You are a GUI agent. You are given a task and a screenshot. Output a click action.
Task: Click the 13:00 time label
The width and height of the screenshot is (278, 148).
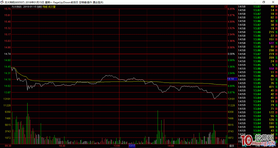(116, 146)
